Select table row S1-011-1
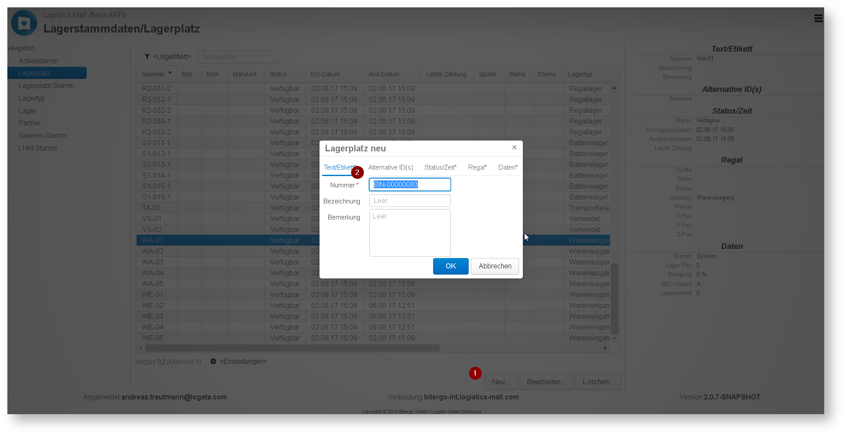This screenshot has height=435, width=845. coord(373,143)
